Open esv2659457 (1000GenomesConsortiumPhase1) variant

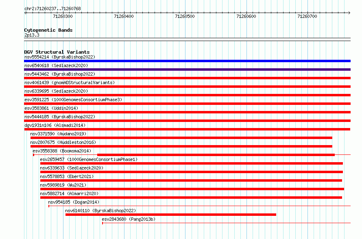click(89, 159)
